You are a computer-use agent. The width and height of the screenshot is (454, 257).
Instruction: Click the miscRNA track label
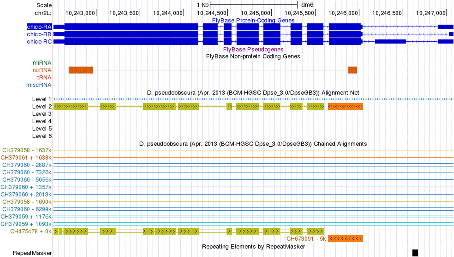coord(39,85)
